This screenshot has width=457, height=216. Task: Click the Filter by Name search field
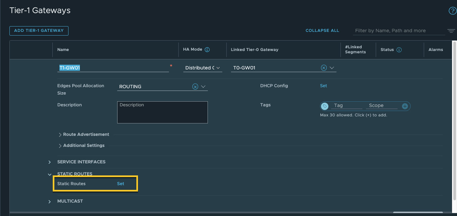click(399, 31)
